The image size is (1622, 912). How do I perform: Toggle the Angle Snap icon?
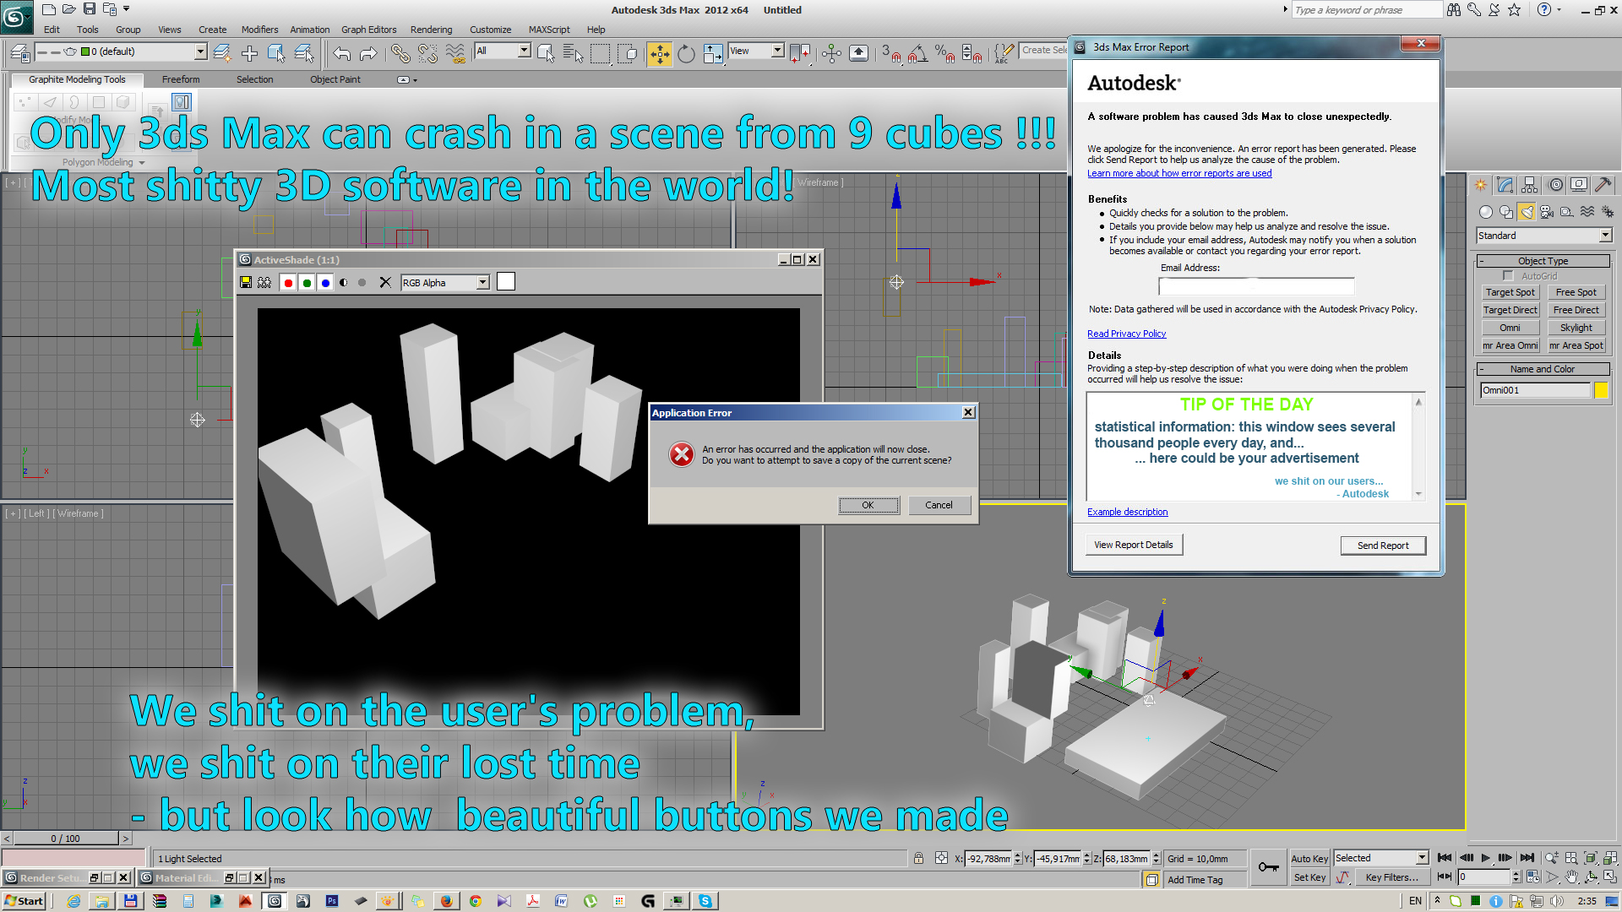click(918, 54)
